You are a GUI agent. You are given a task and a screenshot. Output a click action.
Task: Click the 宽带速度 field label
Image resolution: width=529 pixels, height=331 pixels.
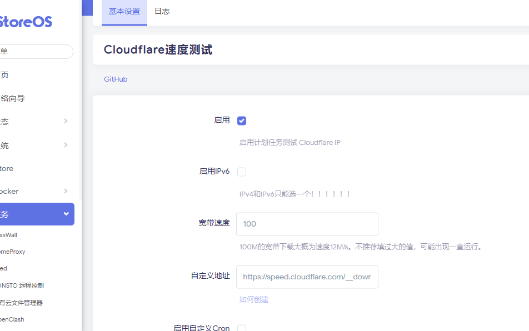[x=214, y=223]
